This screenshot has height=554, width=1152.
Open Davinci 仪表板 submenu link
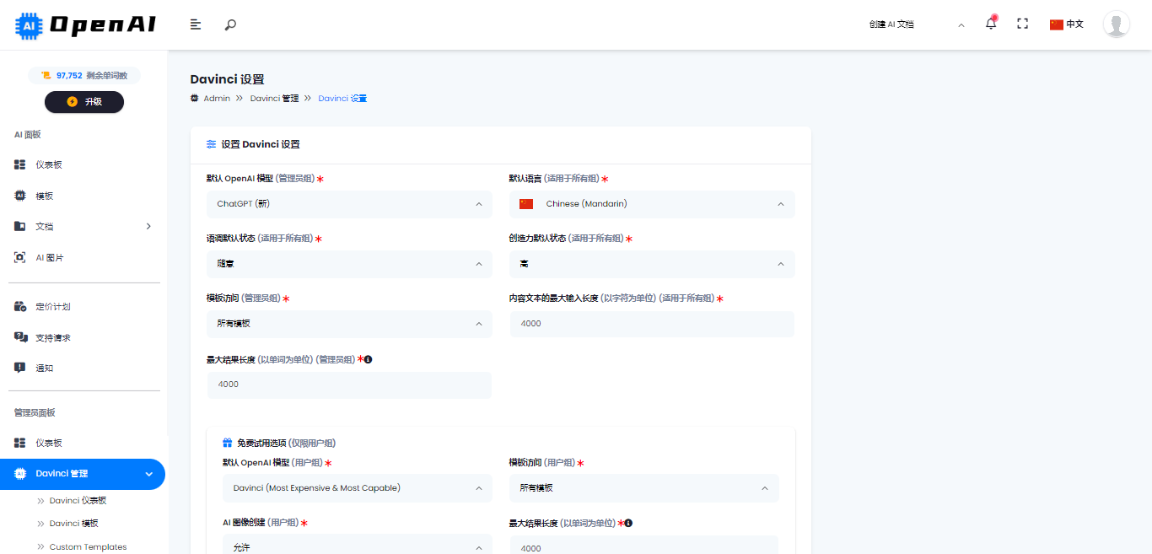click(78, 500)
